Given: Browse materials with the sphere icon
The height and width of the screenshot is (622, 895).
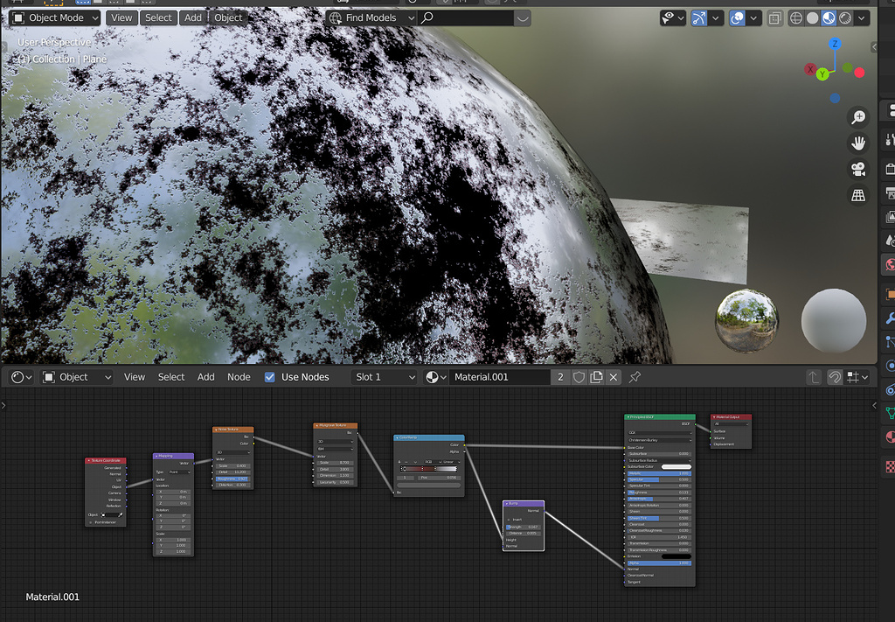Looking at the screenshot, I should pos(435,377).
